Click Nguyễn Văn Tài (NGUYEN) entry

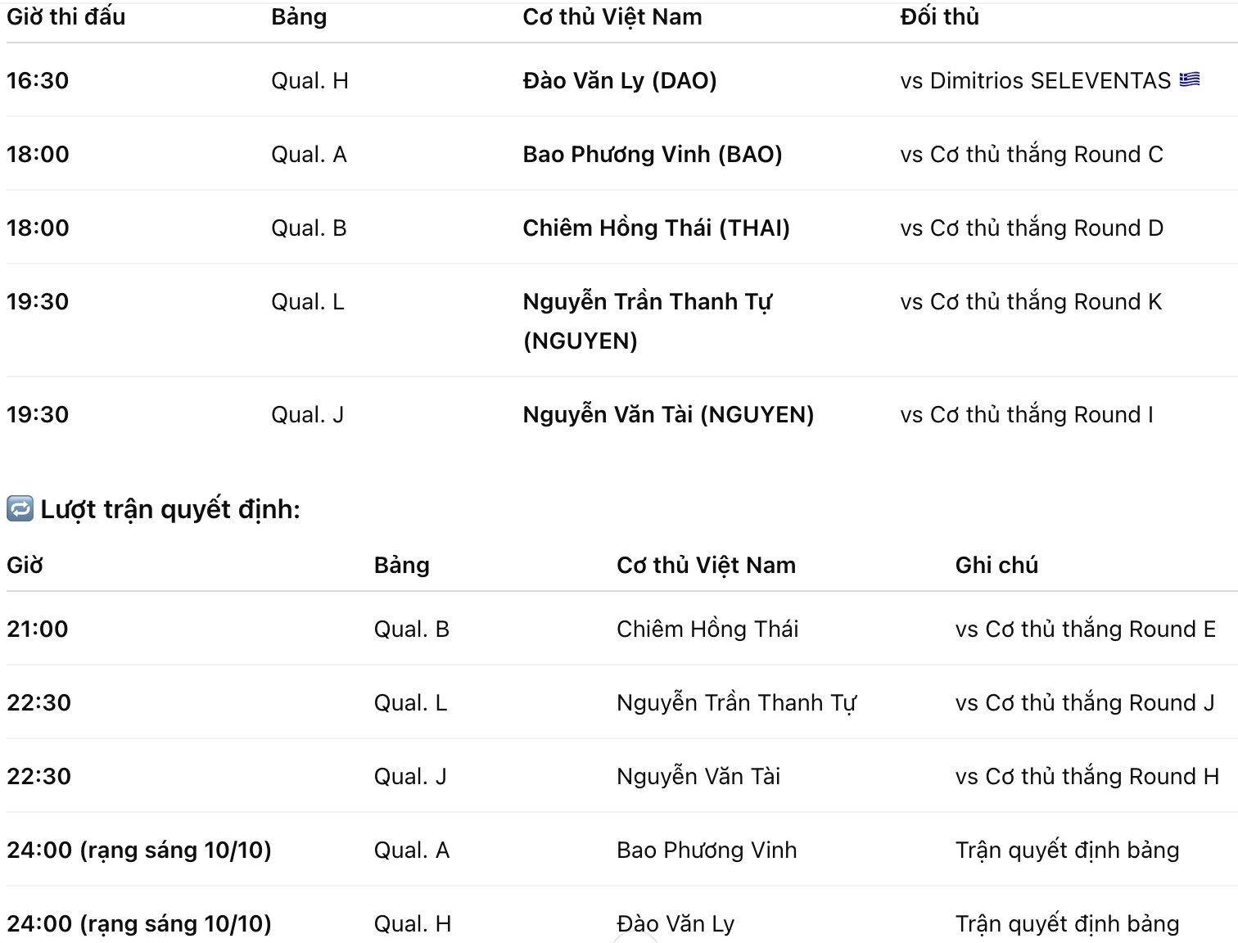668,414
